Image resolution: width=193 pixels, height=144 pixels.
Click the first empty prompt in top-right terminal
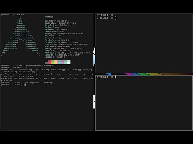pos(105,15)
